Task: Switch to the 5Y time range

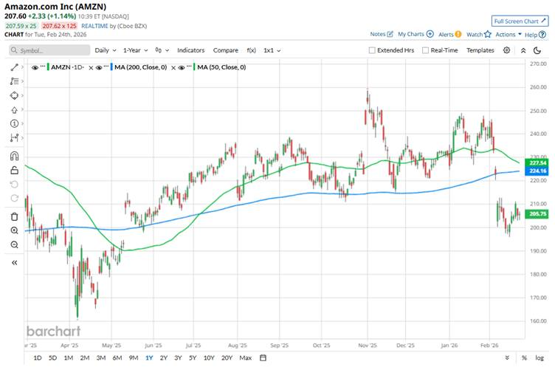Action: point(193,358)
